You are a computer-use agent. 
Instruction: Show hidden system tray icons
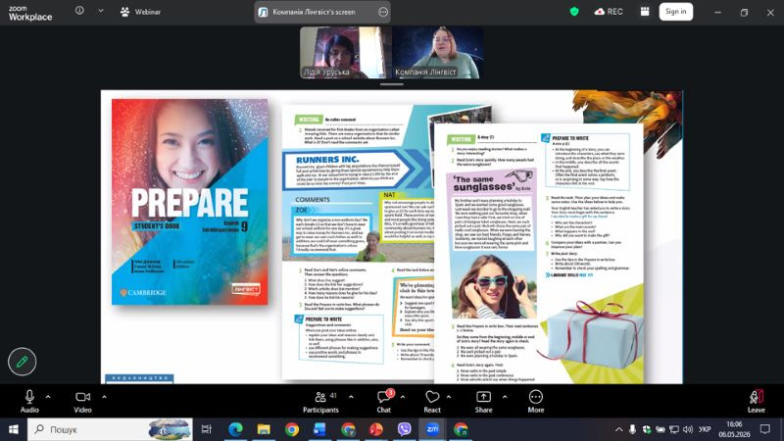(x=619, y=429)
